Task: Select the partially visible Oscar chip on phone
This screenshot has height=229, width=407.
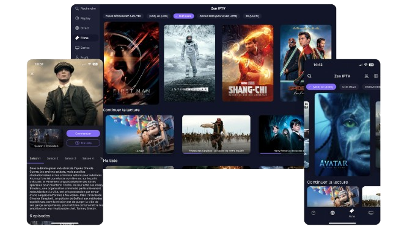Action: point(371,87)
